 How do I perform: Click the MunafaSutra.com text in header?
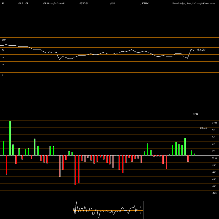coord(204,4)
